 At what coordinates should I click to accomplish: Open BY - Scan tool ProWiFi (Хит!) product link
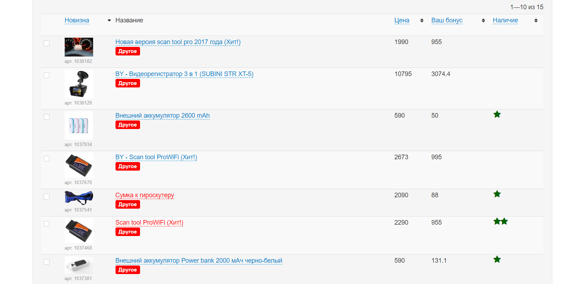tap(156, 157)
